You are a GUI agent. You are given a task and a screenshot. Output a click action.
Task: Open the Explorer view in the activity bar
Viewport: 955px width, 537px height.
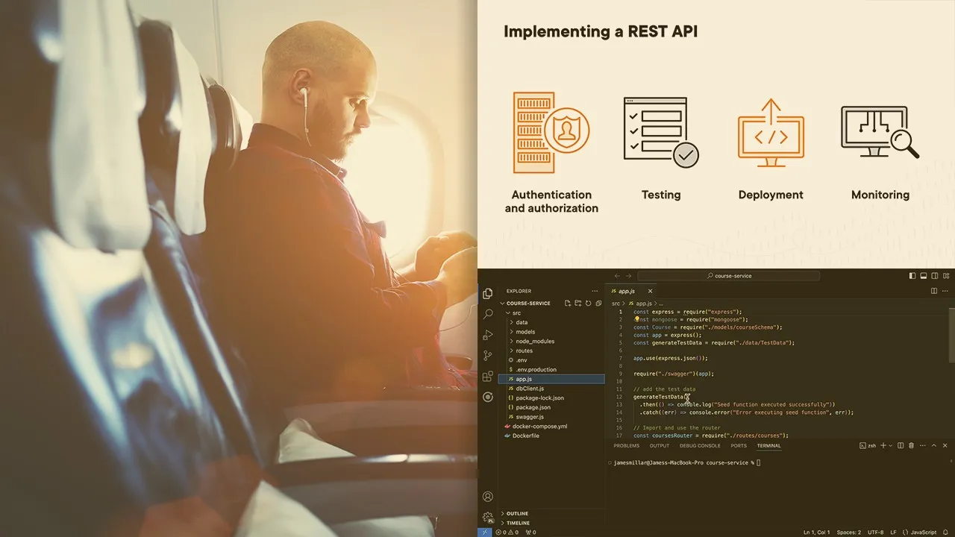(x=488, y=294)
